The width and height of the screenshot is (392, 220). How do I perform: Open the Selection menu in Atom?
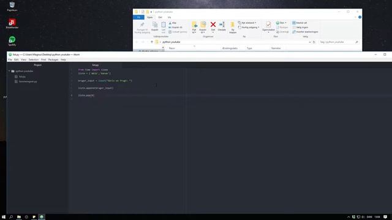pyautogui.click(x=34, y=60)
